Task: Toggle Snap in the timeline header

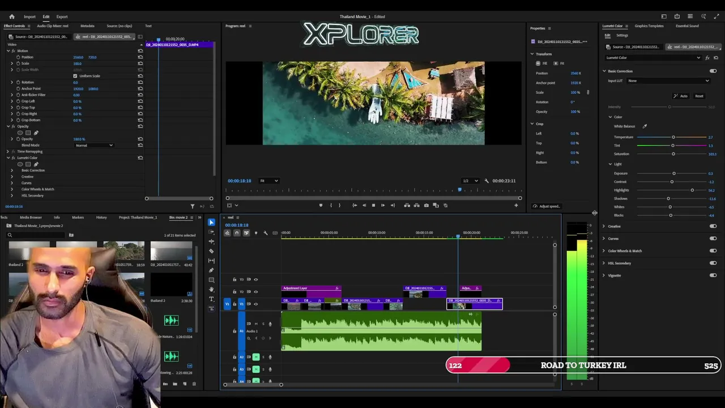Action: pyautogui.click(x=237, y=233)
